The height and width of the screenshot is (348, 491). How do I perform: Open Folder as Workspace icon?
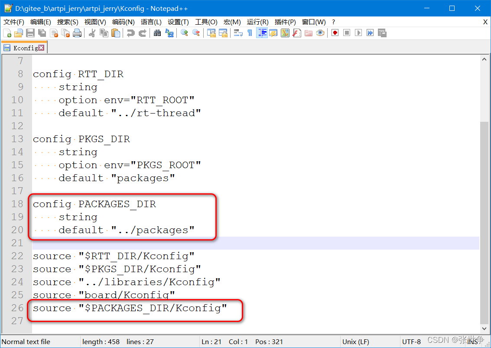(x=309, y=33)
